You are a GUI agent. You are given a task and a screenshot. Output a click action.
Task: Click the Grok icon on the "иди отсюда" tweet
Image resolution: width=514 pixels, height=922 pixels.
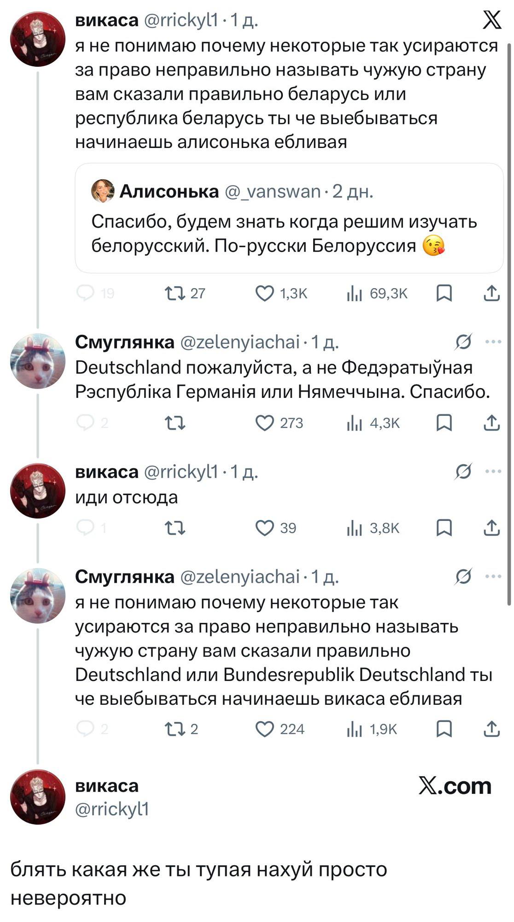(463, 472)
